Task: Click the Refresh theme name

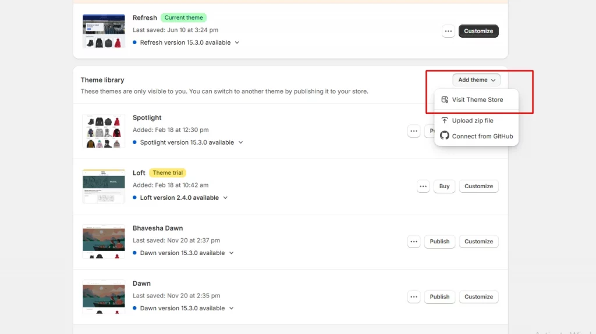Action: tap(145, 18)
